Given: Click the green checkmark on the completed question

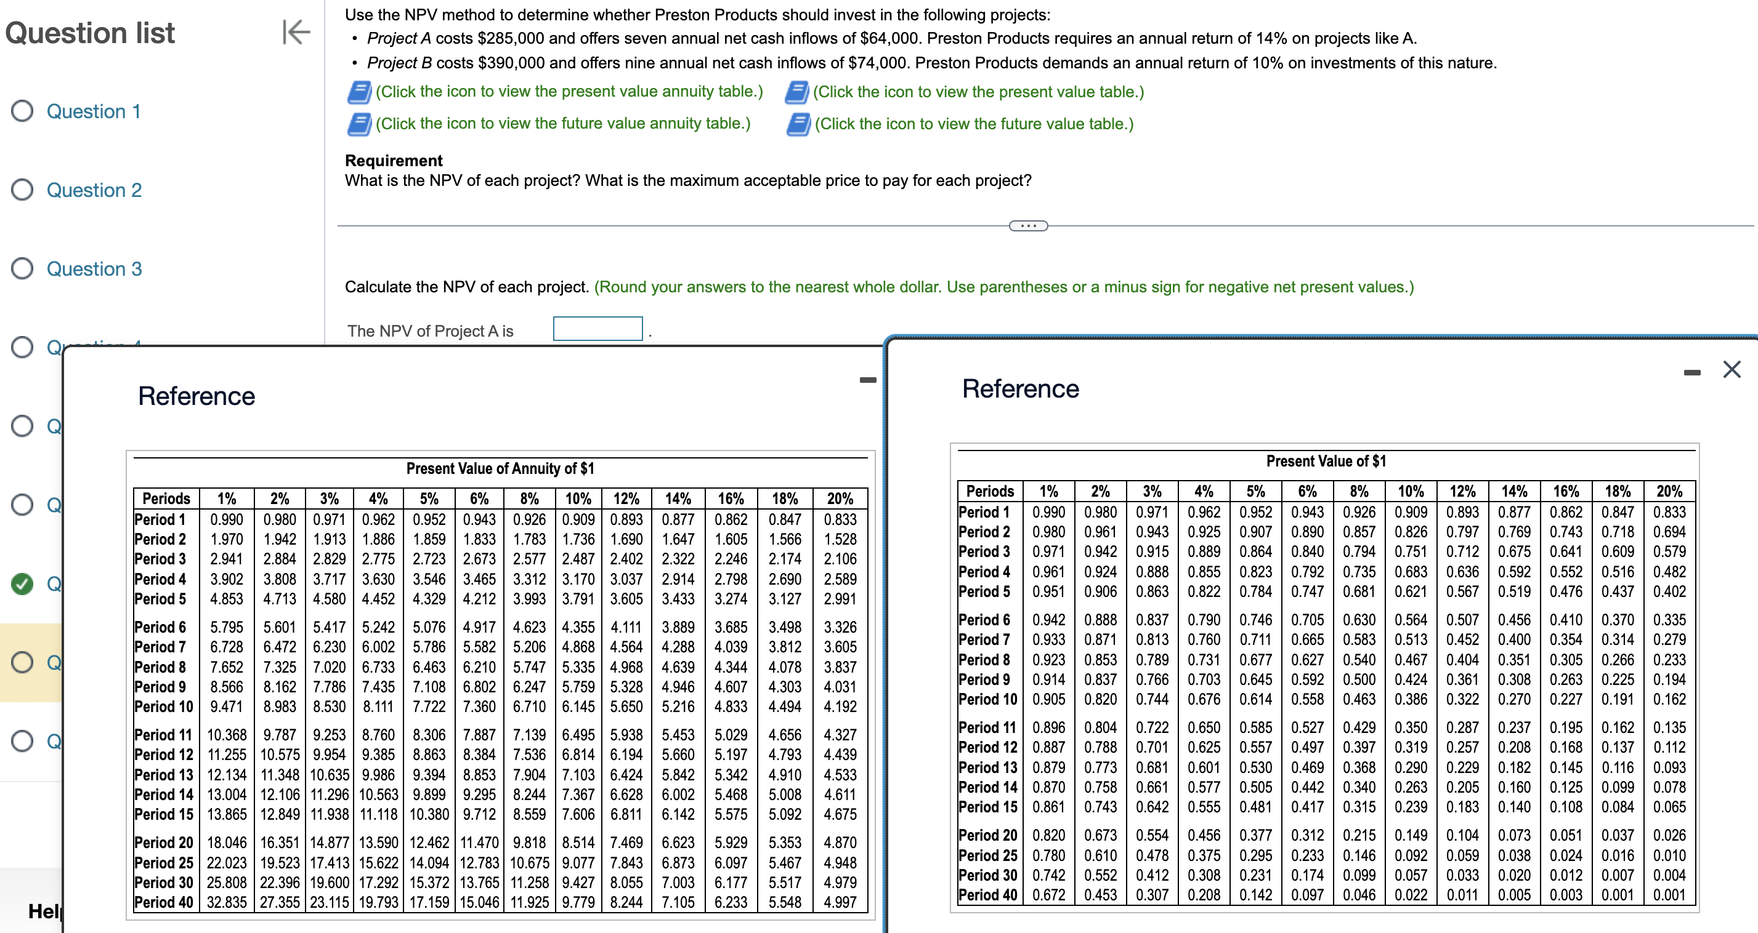Looking at the screenshot, I should (x=23, y=585).
